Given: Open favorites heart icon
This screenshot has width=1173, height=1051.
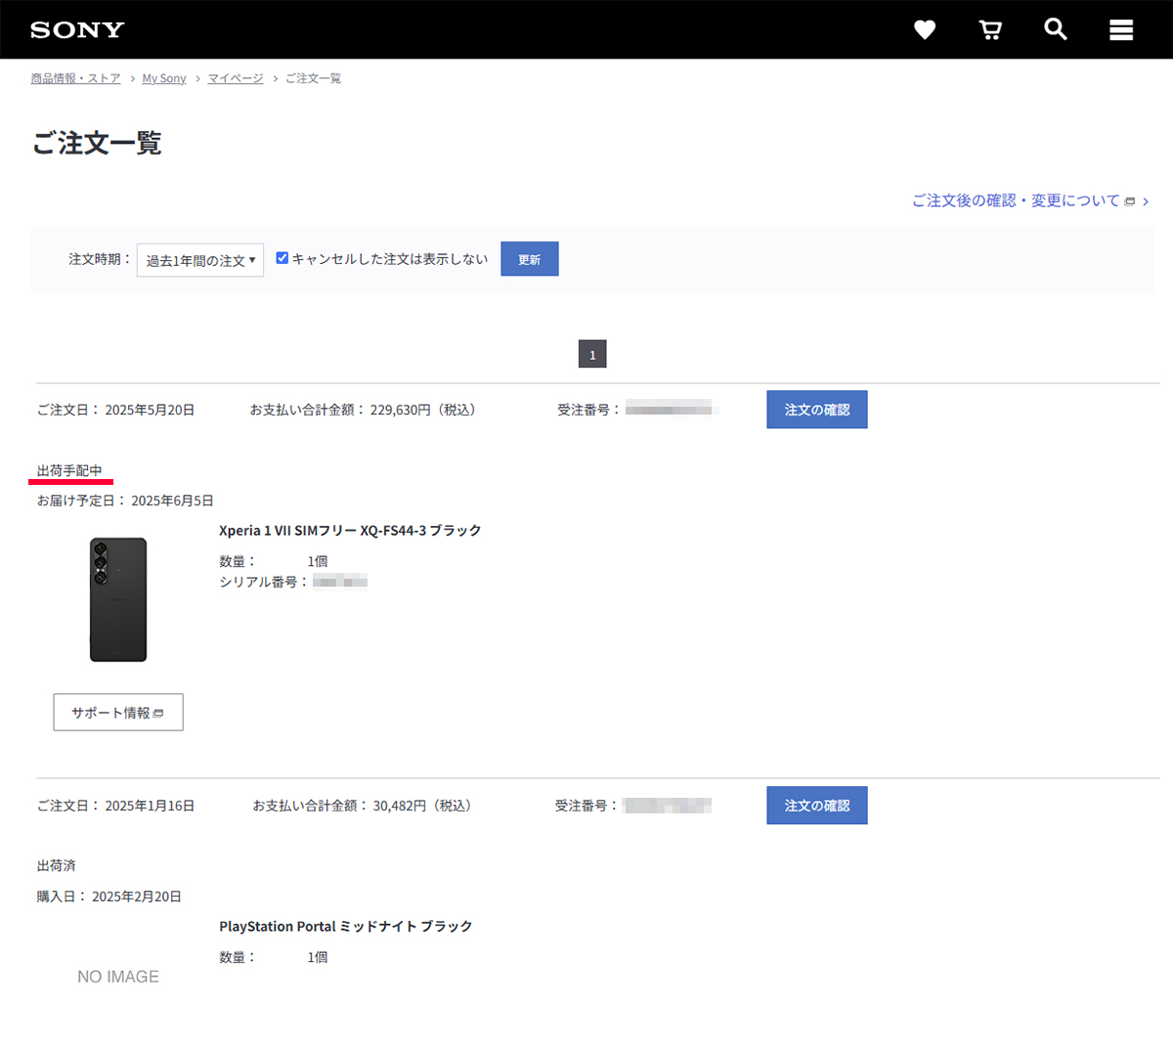Looking at the screenshot, I should 925,30.
